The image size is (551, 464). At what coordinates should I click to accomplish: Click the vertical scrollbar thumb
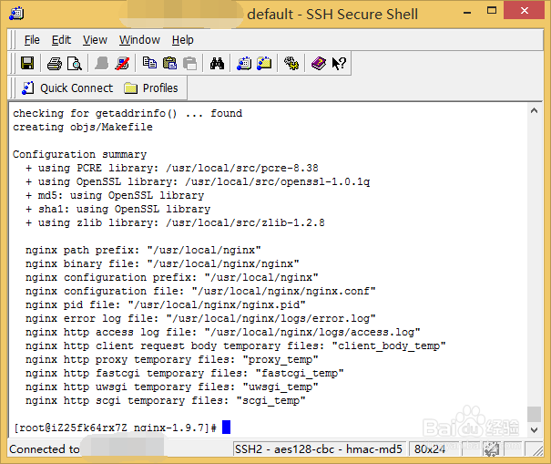click(x=534, y=414)
